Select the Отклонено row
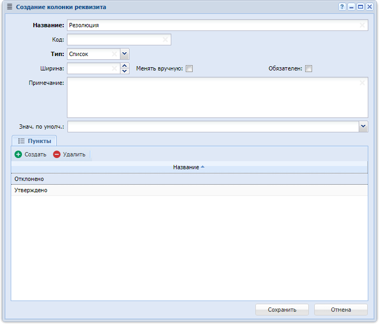This screenshot has height=324, width=379. [x=189, y=179]
